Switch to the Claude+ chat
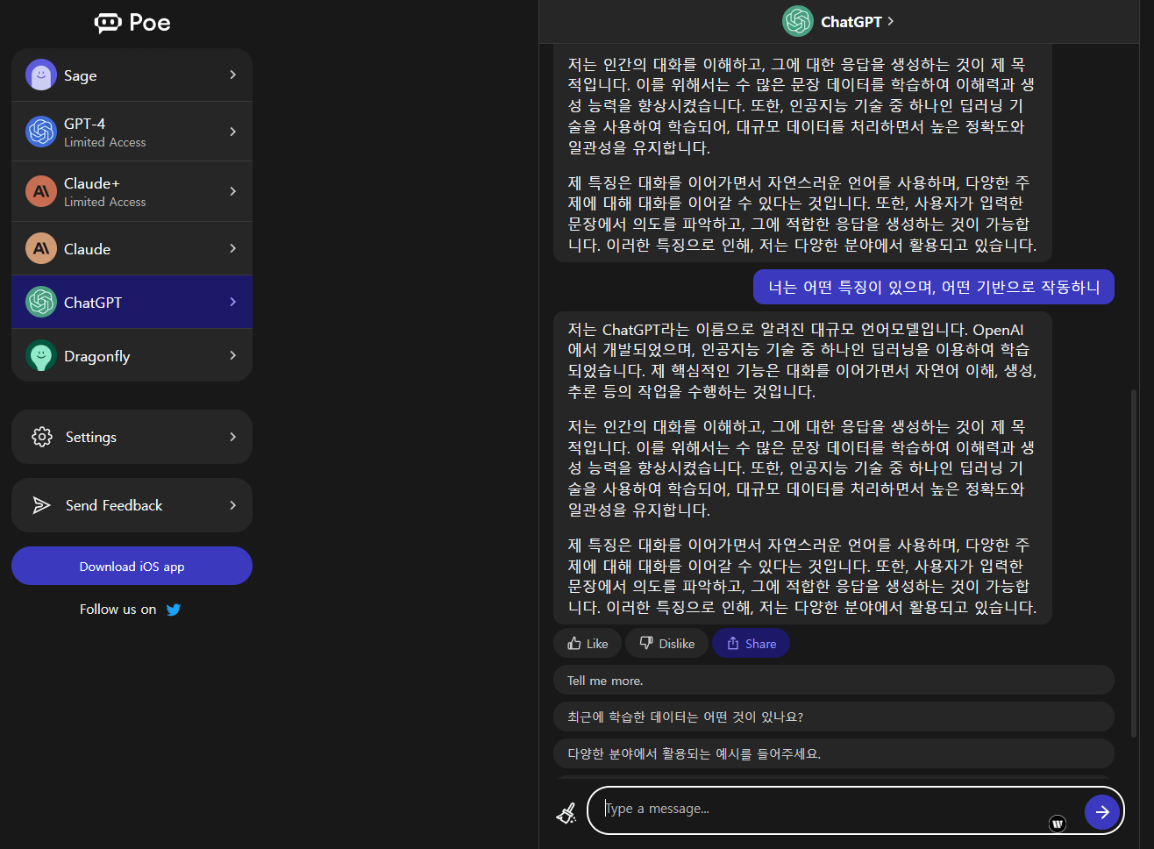1154x849 pixels. pos(132,191)
